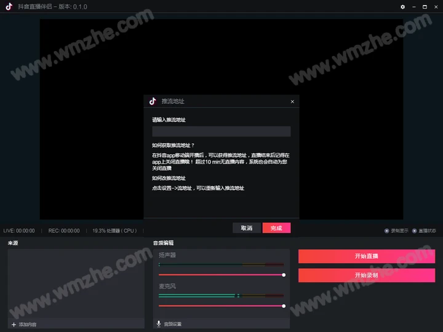The height and width of the screenshot is (332, 443).
Task: Click the 推流地址 input field
Action: click(x=221, y=132)
